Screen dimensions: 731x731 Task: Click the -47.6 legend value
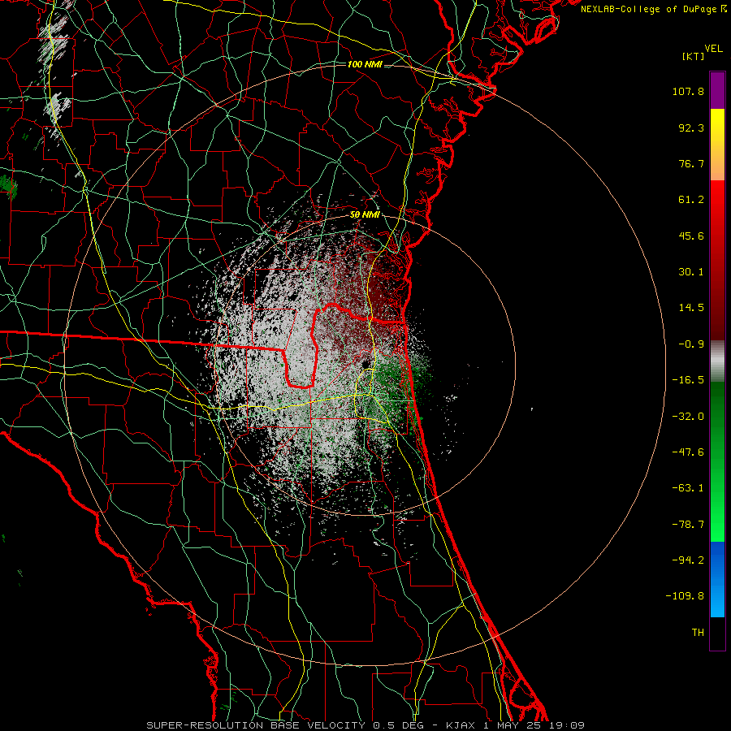pyautogui.click(x=688, y=452)
